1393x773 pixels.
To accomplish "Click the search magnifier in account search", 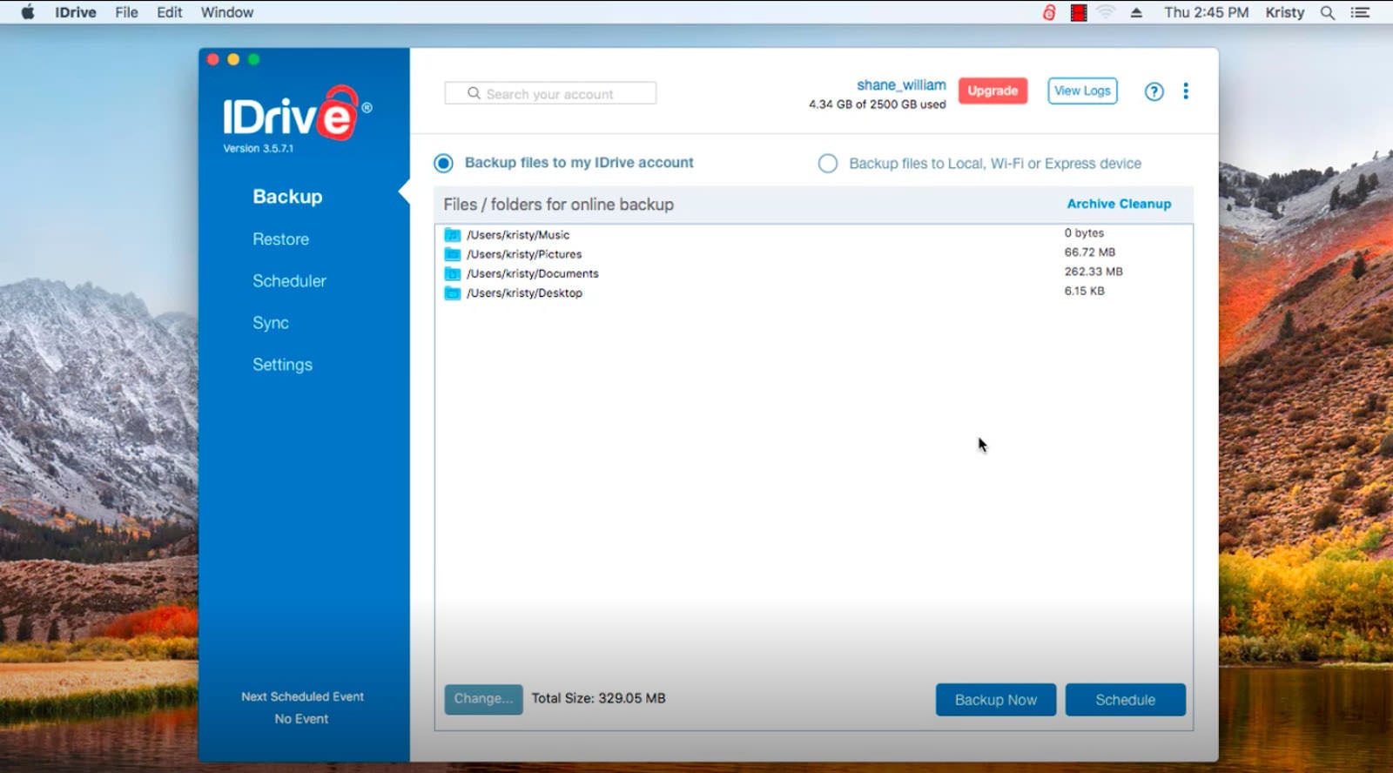I will [474, 93].
